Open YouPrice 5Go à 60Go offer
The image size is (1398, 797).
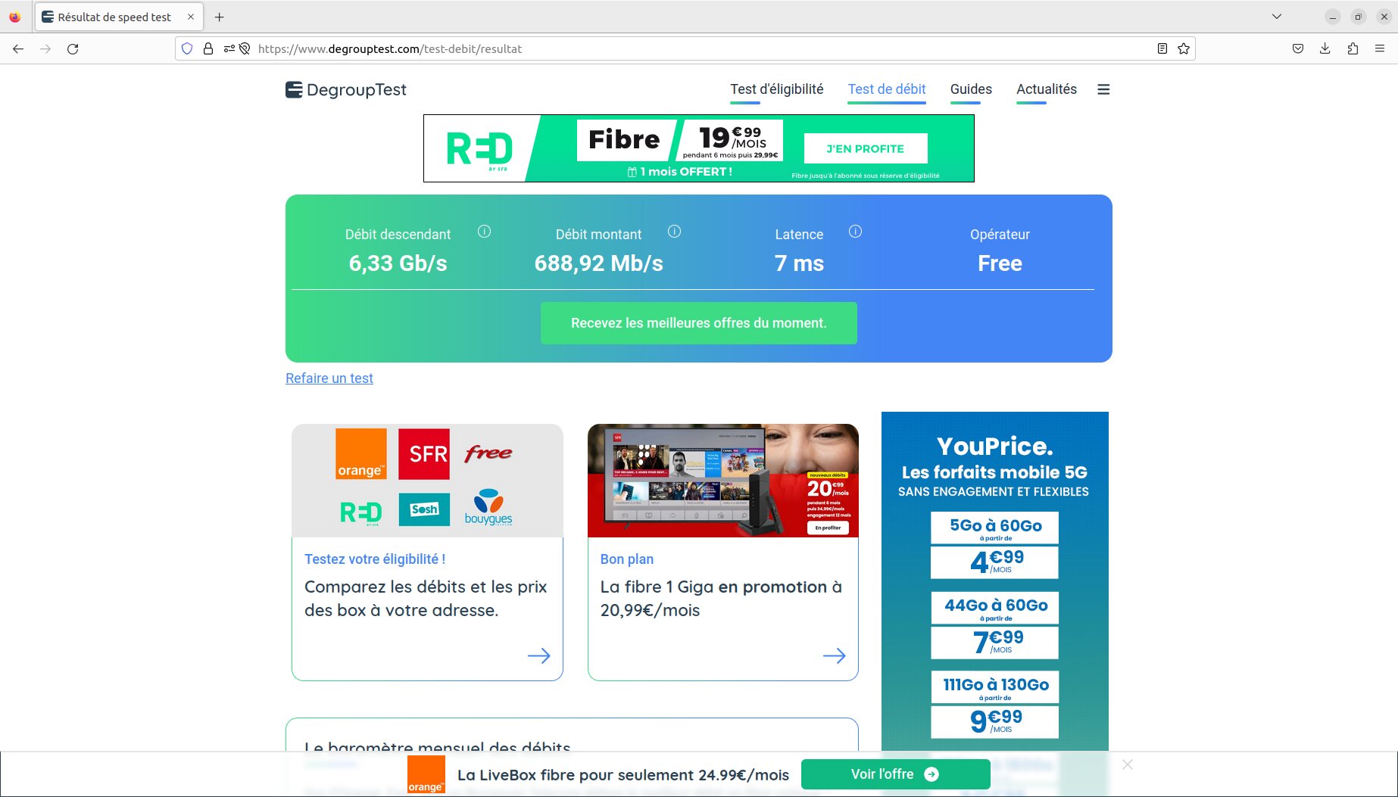coord(994,528)
